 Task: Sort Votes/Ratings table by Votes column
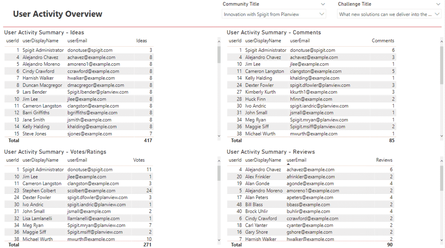tap(138, 160)
